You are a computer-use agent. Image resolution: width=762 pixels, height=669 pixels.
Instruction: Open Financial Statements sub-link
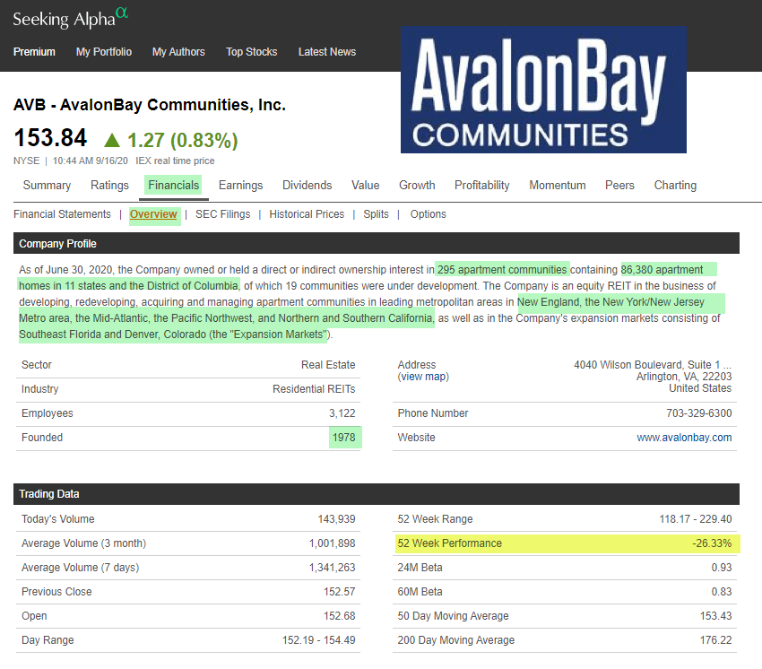[62, 214]
